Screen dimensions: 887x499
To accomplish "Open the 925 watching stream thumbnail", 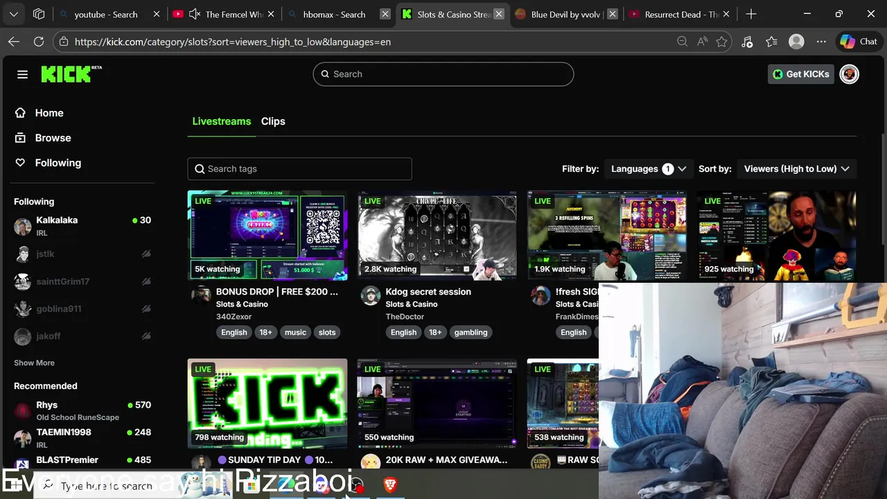I will [777, 236].
